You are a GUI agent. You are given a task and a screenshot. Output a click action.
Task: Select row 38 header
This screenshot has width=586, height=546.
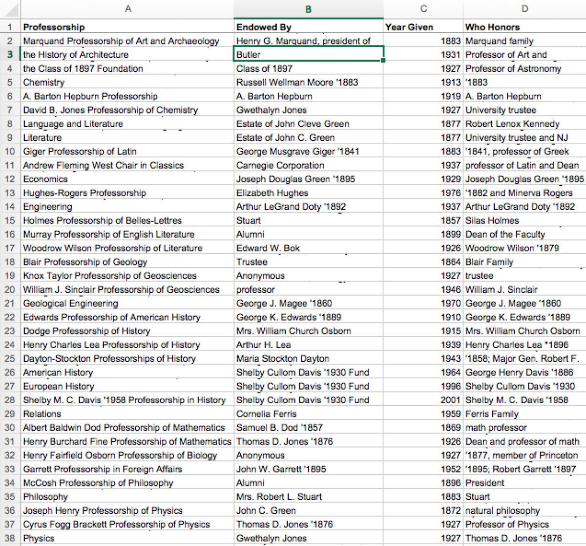10,538
